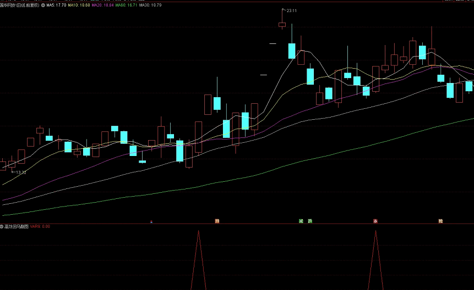The image size is (474, 290).
Task: Select the stock title with 日线 前复权
Action: coord(20,5)
